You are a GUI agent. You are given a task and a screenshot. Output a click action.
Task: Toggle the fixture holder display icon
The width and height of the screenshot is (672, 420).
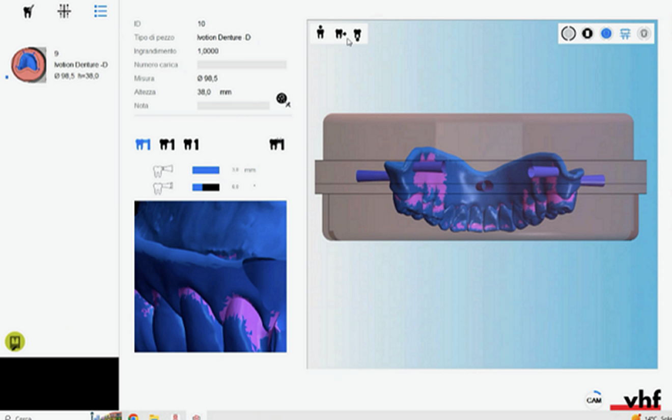[x=625, y=33]
